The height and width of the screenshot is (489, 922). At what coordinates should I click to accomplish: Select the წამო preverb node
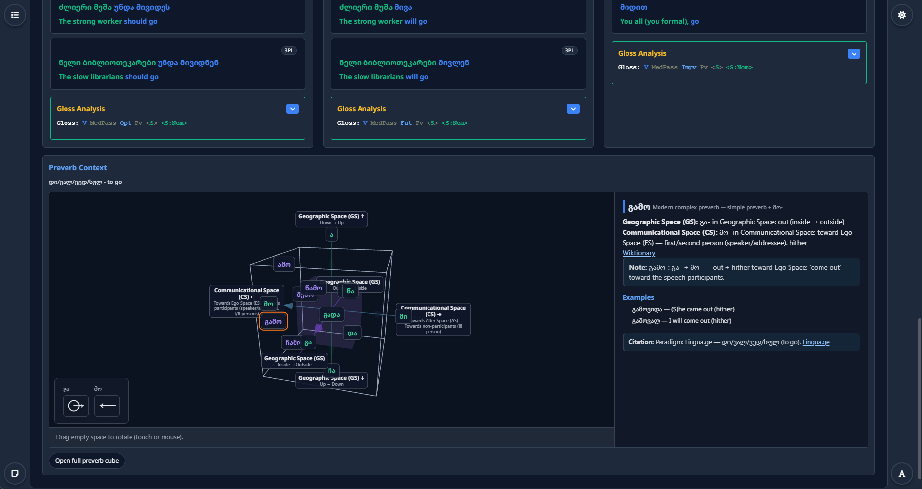(x=314, y=288)
